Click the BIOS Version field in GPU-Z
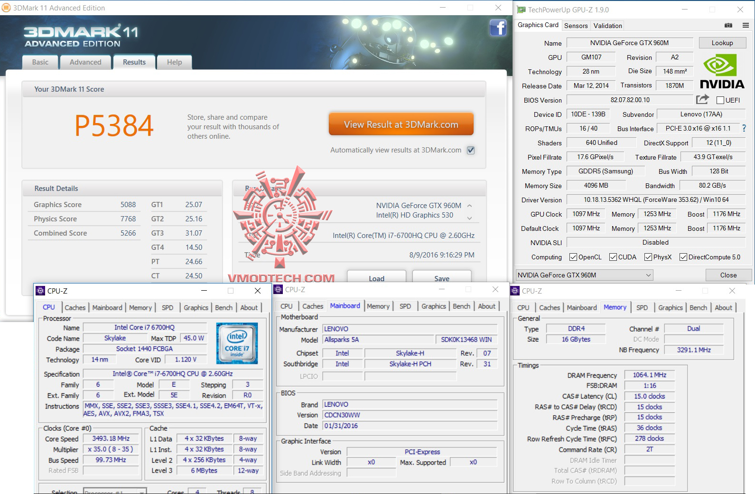 (x=630, y=100)
